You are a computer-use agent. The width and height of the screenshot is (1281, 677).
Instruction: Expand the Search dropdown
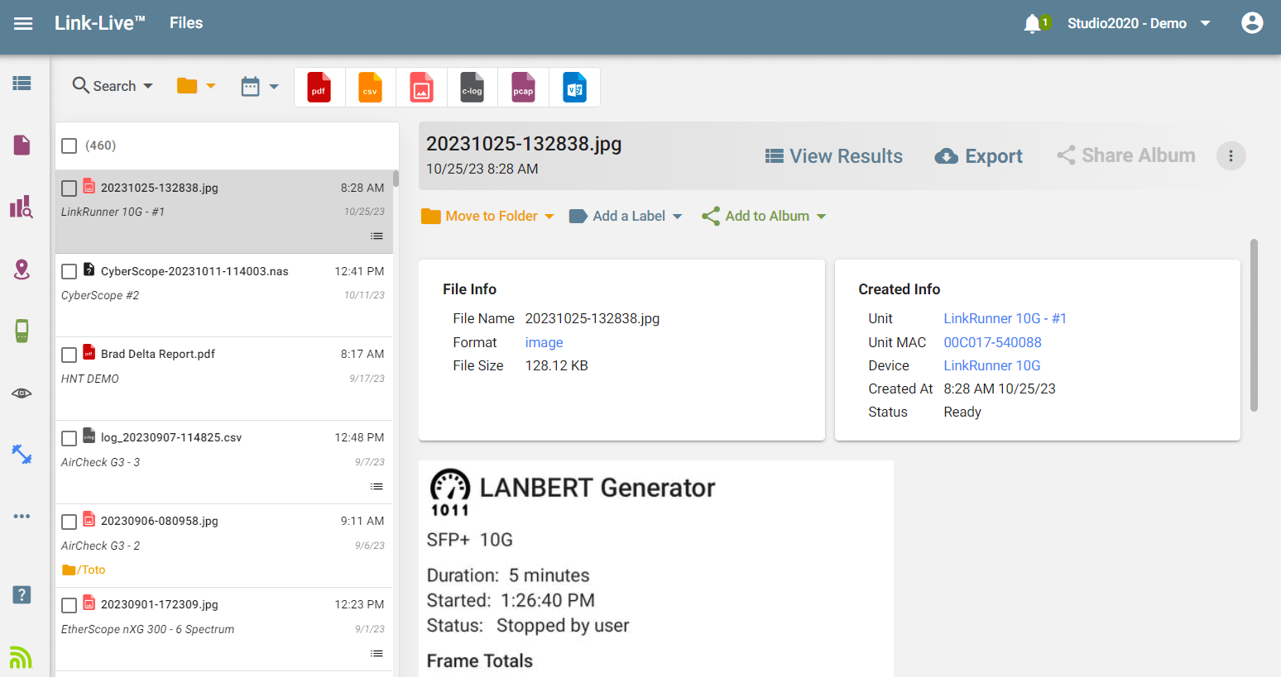coord(113,86)
